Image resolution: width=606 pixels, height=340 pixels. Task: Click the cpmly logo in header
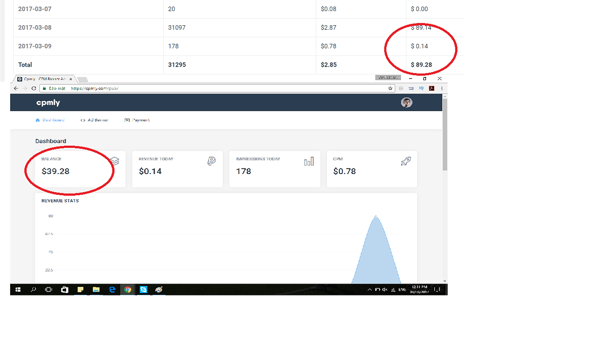point(48,103)
